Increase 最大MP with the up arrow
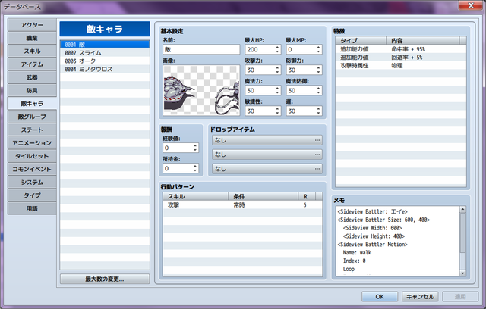 click(318, 47)
